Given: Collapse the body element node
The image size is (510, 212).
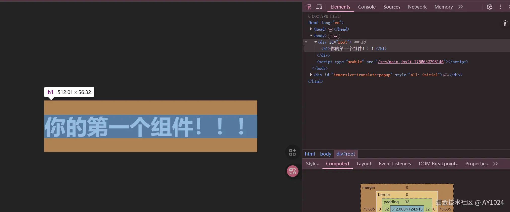Looking at the screenshot, I should pos(311,36).
